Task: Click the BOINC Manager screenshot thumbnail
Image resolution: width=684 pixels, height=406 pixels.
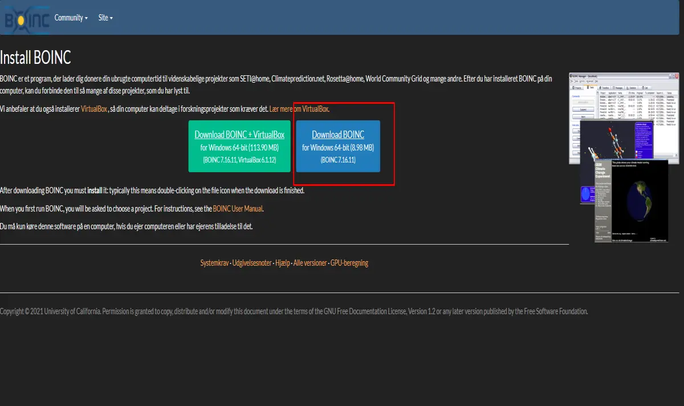Action: pos(624,159)
